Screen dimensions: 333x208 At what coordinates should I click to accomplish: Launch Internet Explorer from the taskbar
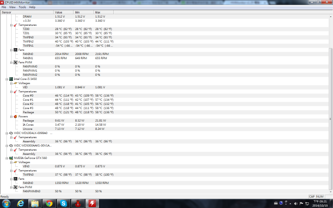click(x=21, y=204)
